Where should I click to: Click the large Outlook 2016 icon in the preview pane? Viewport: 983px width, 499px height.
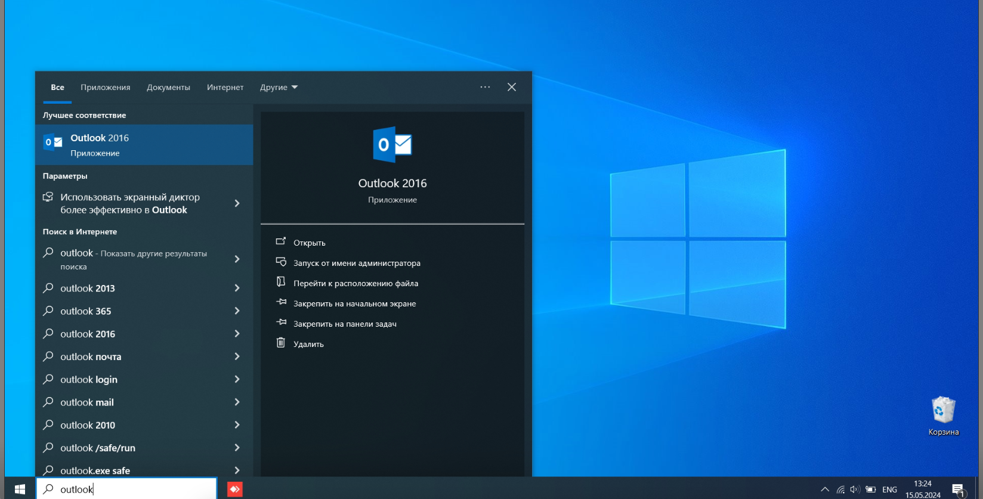click(392, 144)
